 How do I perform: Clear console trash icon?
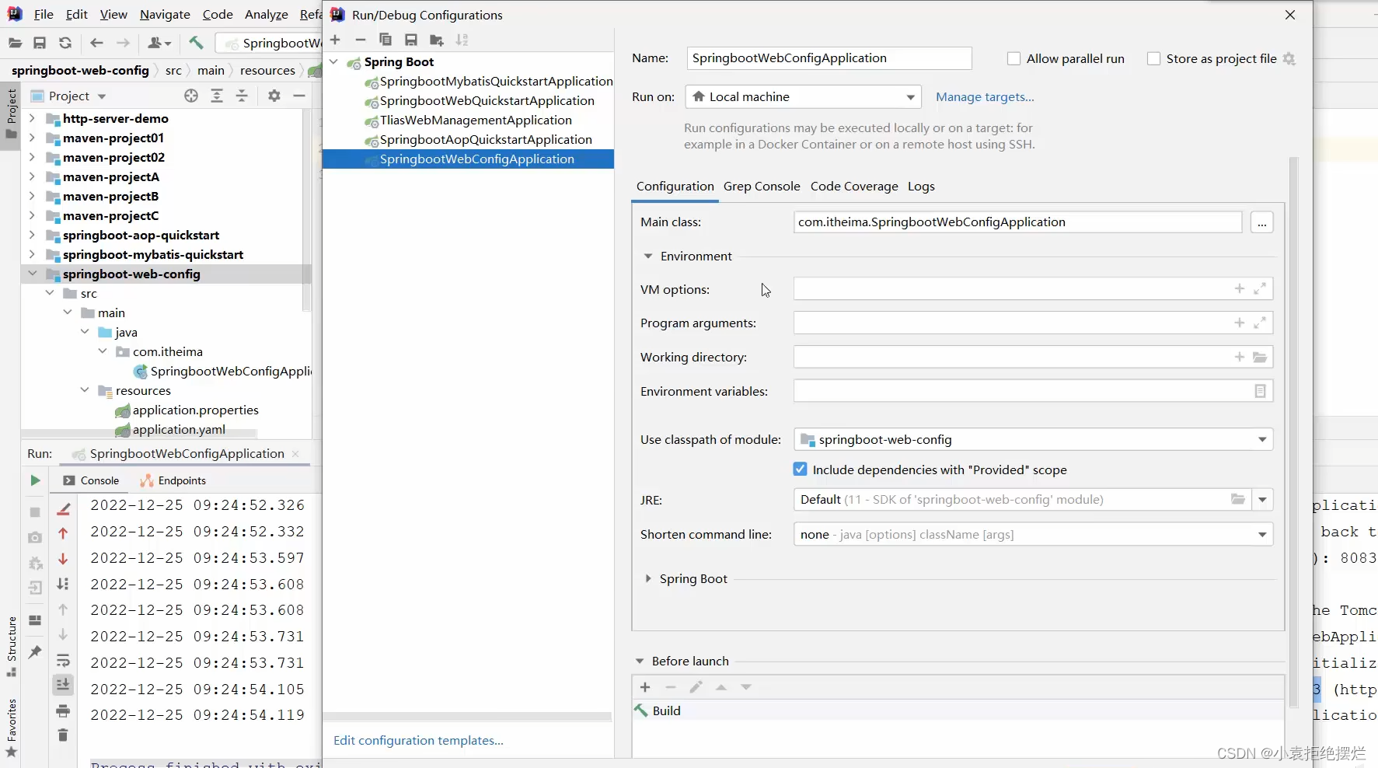point(63,735)
